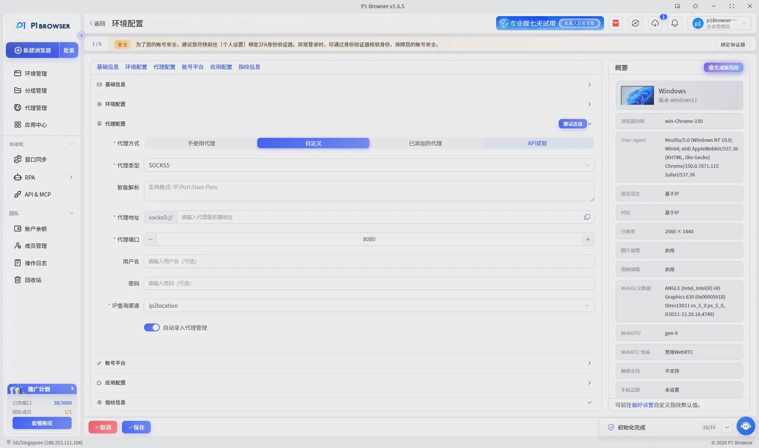The image size is (759, 448).
Task: Open the 偏好设置 link
Action: (642, 405)
